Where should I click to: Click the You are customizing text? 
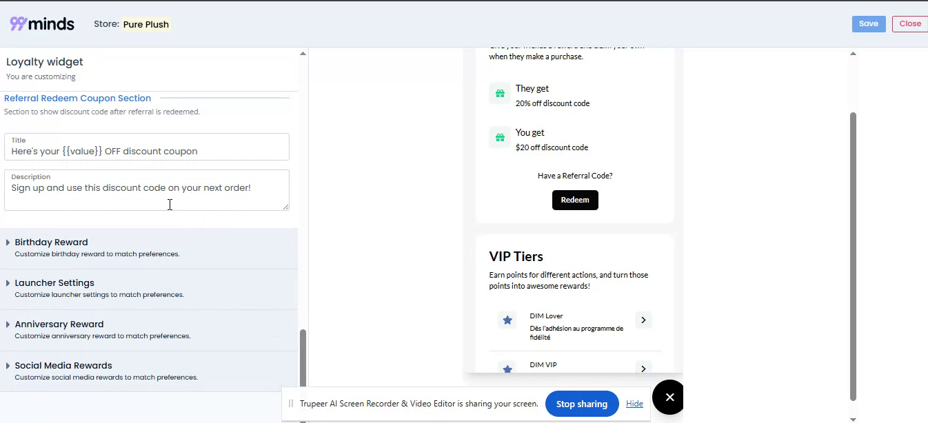coord(41,76)
